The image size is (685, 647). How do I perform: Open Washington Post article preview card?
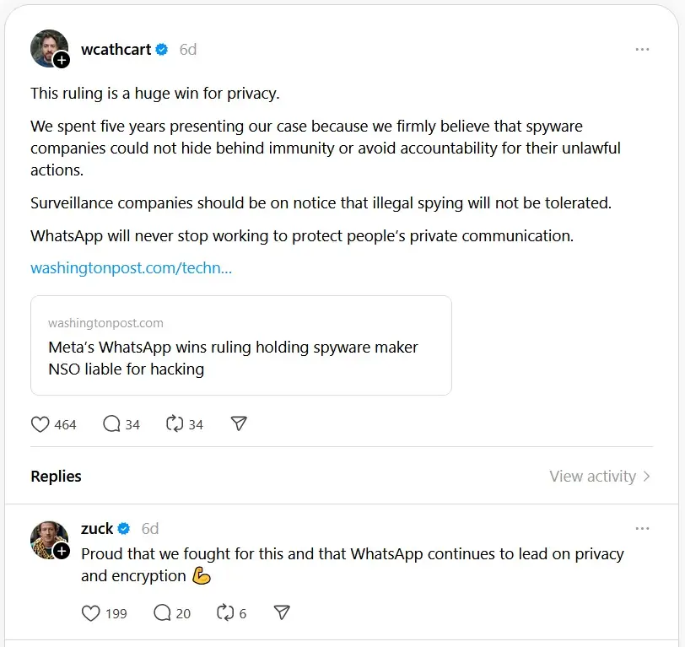240,345
